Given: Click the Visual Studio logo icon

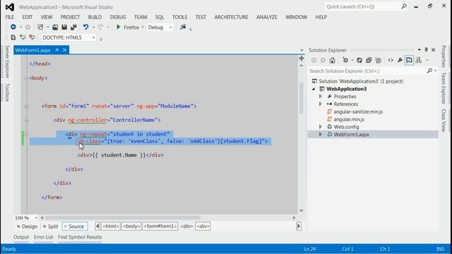Looking at the screenshot, I should pos(9,7).
